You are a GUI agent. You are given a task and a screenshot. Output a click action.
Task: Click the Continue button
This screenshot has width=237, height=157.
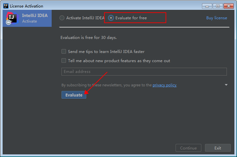pos(188,148)
